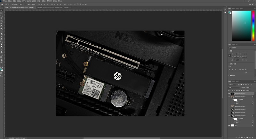Show the hidden layer ending in 3636
Image resolution: width=256 pixels, height=139 pixels.
[x=229, y=109]
